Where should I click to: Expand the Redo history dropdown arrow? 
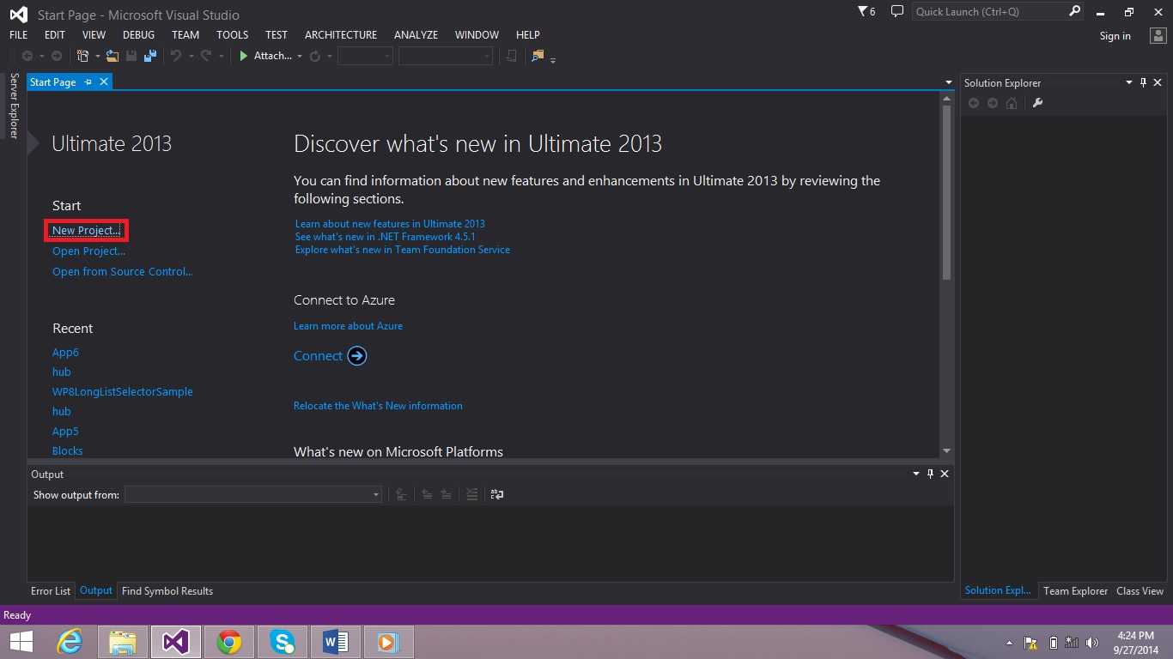221,57
